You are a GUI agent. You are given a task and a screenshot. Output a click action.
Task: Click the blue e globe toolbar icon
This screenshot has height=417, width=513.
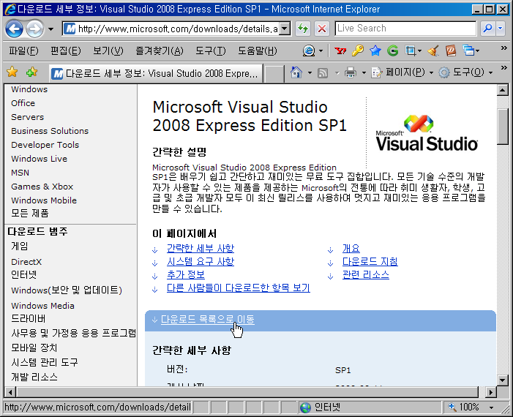[309, 50]
